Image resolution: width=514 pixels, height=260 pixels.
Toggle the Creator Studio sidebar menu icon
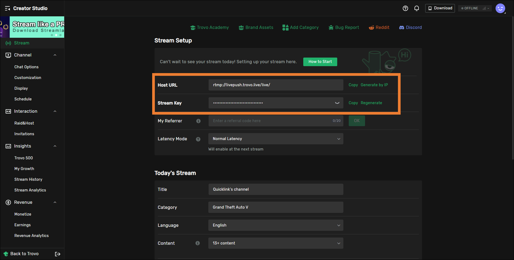coord(7,8)
